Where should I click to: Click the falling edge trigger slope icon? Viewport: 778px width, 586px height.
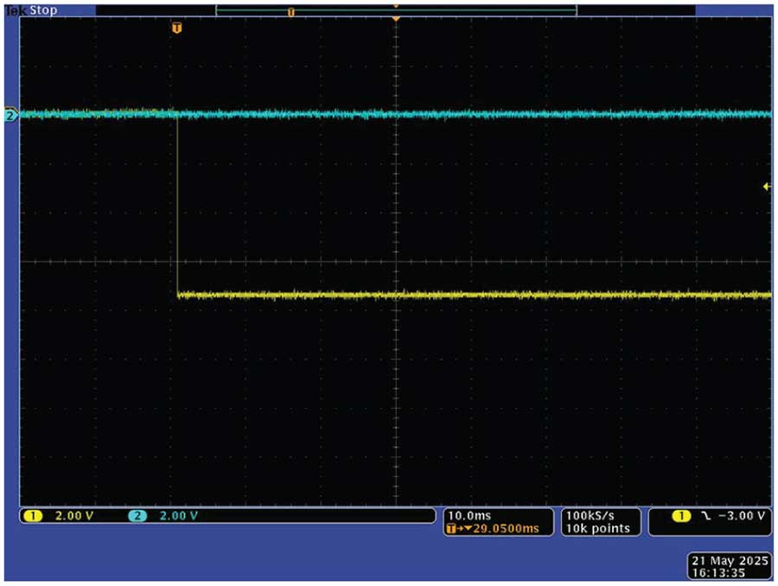705,516
